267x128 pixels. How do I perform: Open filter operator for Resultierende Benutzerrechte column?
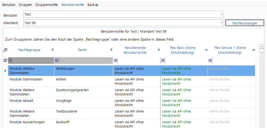click(x=116, y=60)
